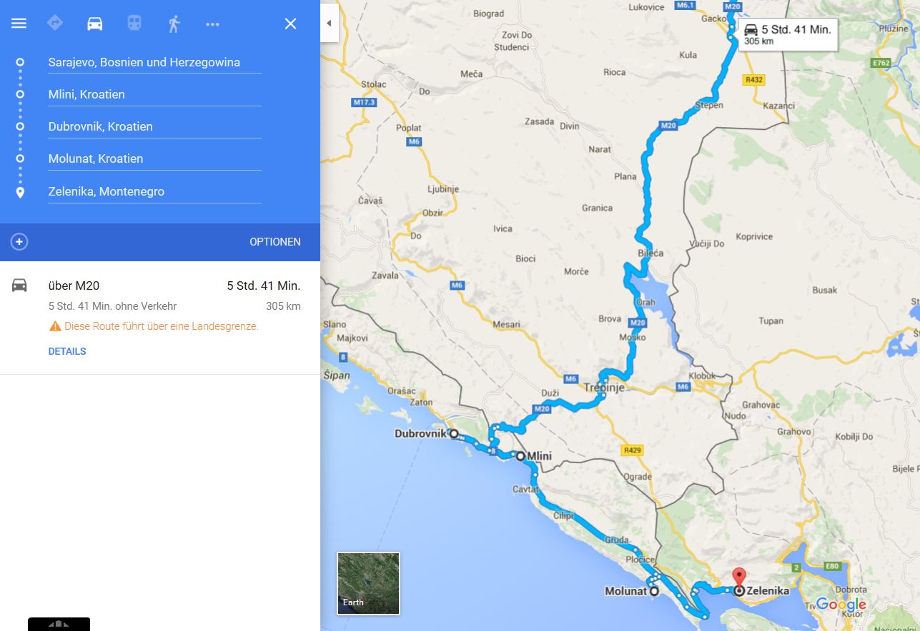Click the Zelenika, Montenegro destination field

154,191
